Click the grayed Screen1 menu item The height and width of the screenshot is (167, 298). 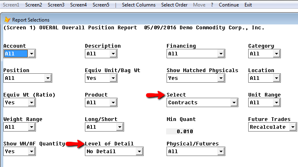[11, 5]
